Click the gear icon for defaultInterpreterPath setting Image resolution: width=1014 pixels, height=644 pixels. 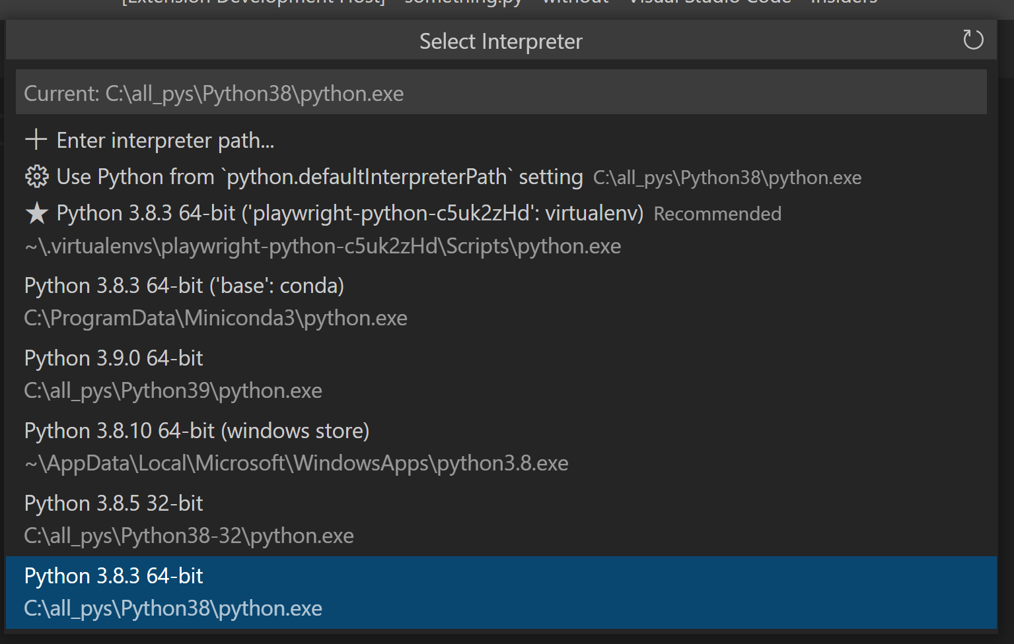pyautogui.click(x=36, y=176)
